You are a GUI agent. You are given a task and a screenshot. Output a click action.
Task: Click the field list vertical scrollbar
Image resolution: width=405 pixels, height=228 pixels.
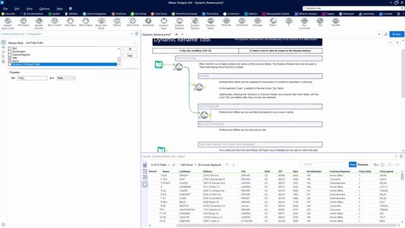pos(119,59)
